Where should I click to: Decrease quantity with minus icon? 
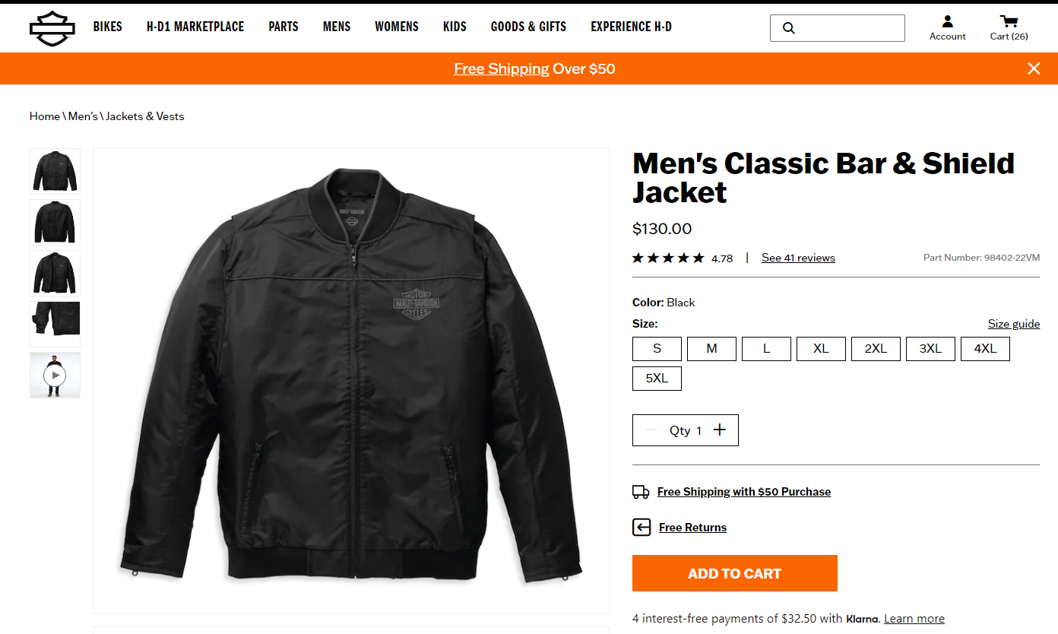pyautogui.click(x=651, y=430)
